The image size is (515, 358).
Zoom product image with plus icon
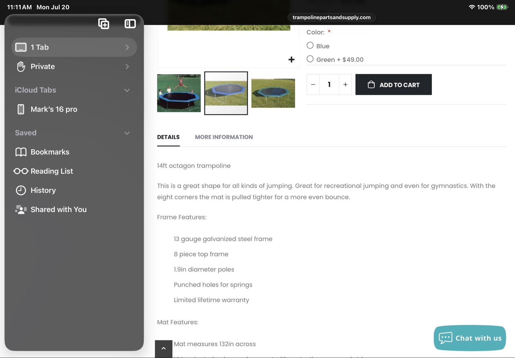291,60
